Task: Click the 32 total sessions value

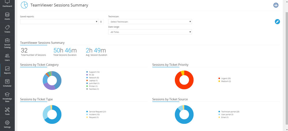Action: (24, 50)
